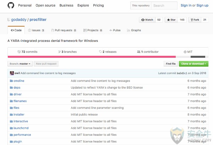This screenshot has height=145, width=213.
Task: Click the This repository search scope label
Action: tap(141, 6)
